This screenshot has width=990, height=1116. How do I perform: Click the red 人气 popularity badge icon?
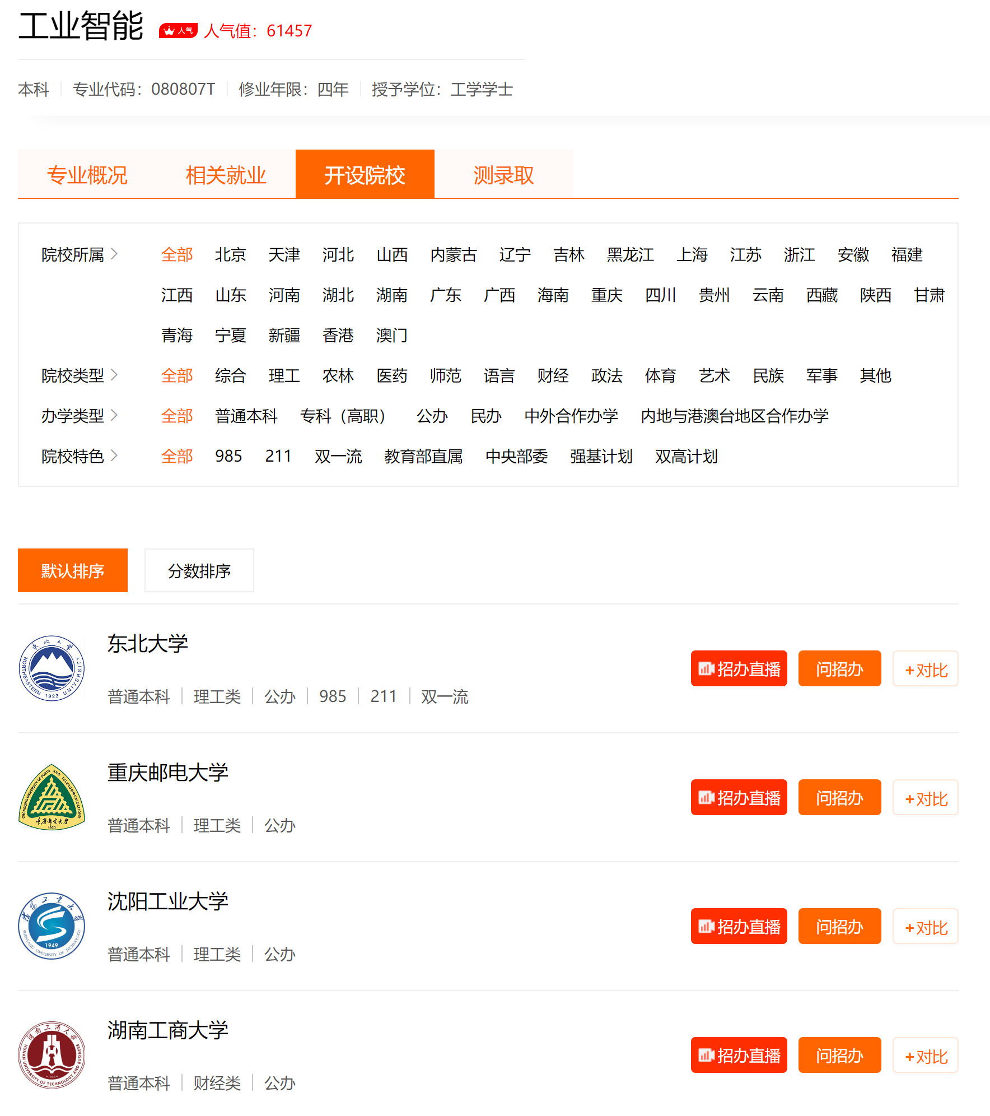tap(178, 30)
